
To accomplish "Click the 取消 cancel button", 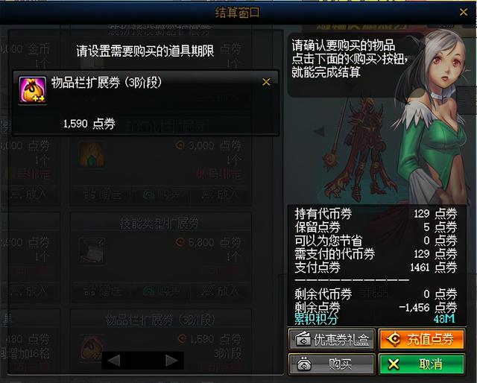I will 422,364.
